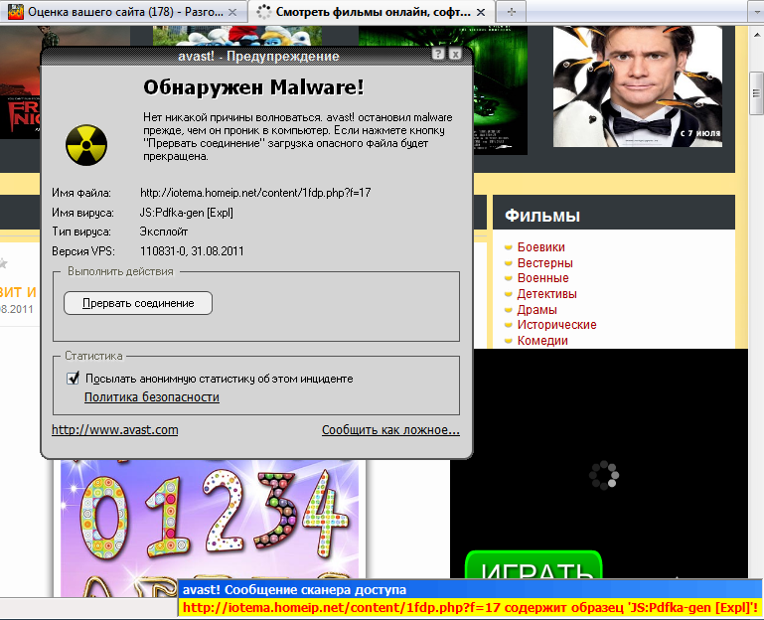Click the loading spinner icon on second tab
This screenshot has width=764, height=620.
pyautogui.click(x=263, y=12)
